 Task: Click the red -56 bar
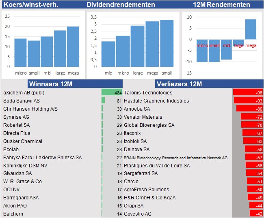pos(254,165)
